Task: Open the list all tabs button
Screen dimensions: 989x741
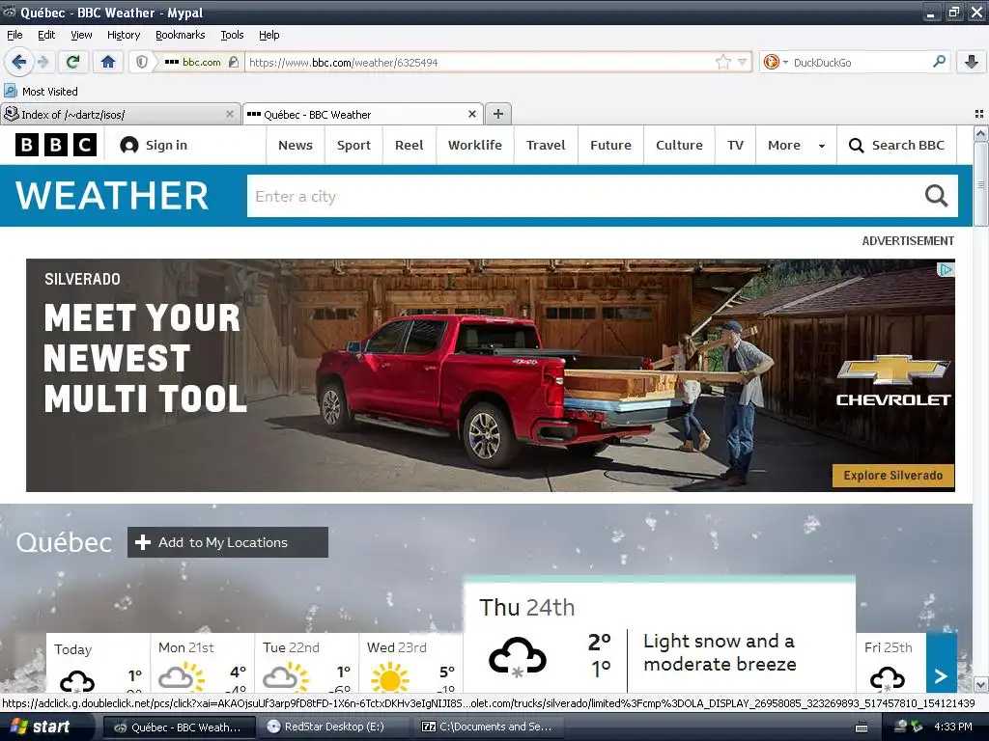Action: [979, 114]
